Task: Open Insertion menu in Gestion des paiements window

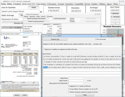Action: click(x=43, y=17)
